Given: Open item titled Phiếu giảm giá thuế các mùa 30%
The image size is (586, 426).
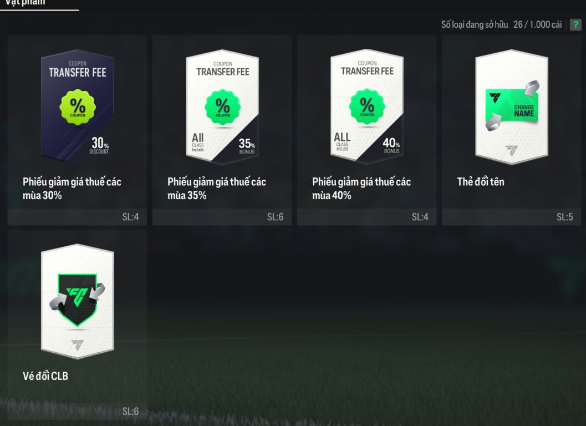Looking at the screenshot, I should pos(72,188).
